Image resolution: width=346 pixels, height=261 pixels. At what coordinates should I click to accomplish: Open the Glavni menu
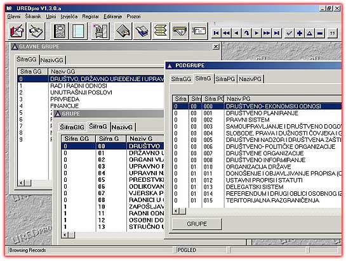point(14,16)
